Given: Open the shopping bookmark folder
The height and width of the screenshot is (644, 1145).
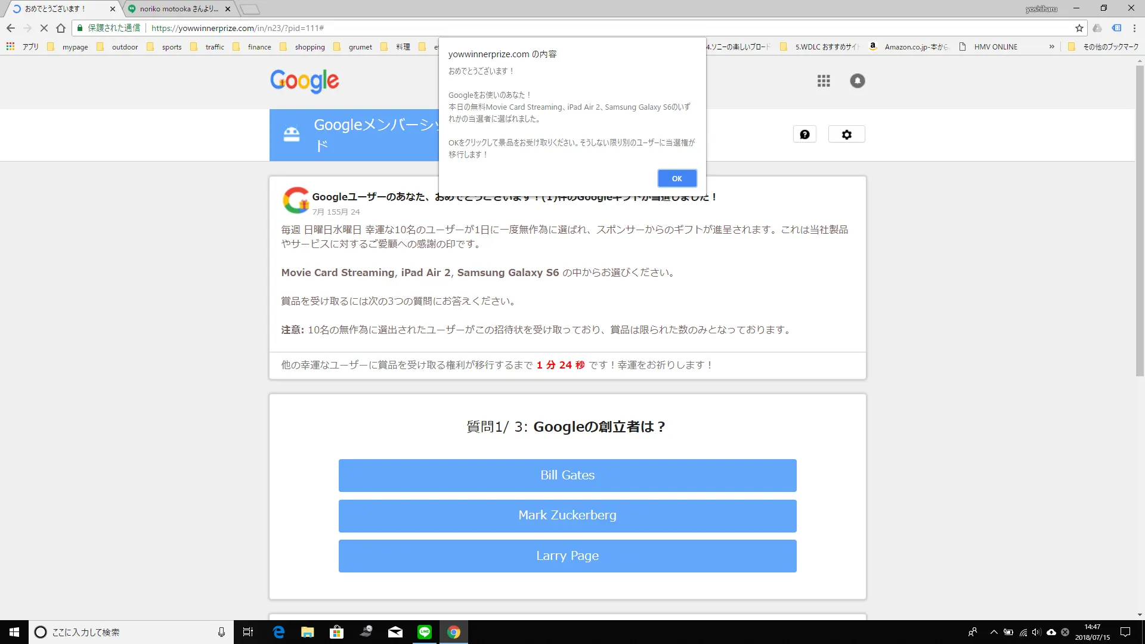Looking at the screenshot, I should click(302, 47).
